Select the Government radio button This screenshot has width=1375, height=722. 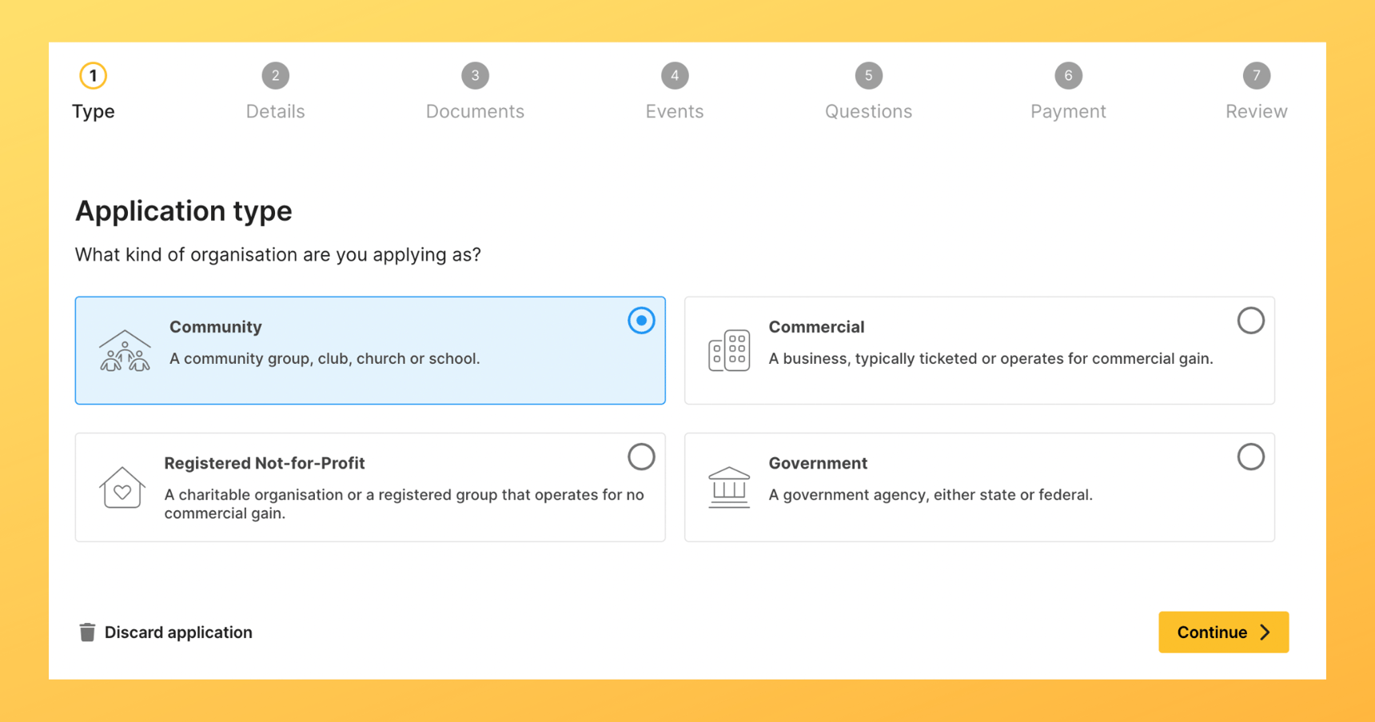(1250, 457)
